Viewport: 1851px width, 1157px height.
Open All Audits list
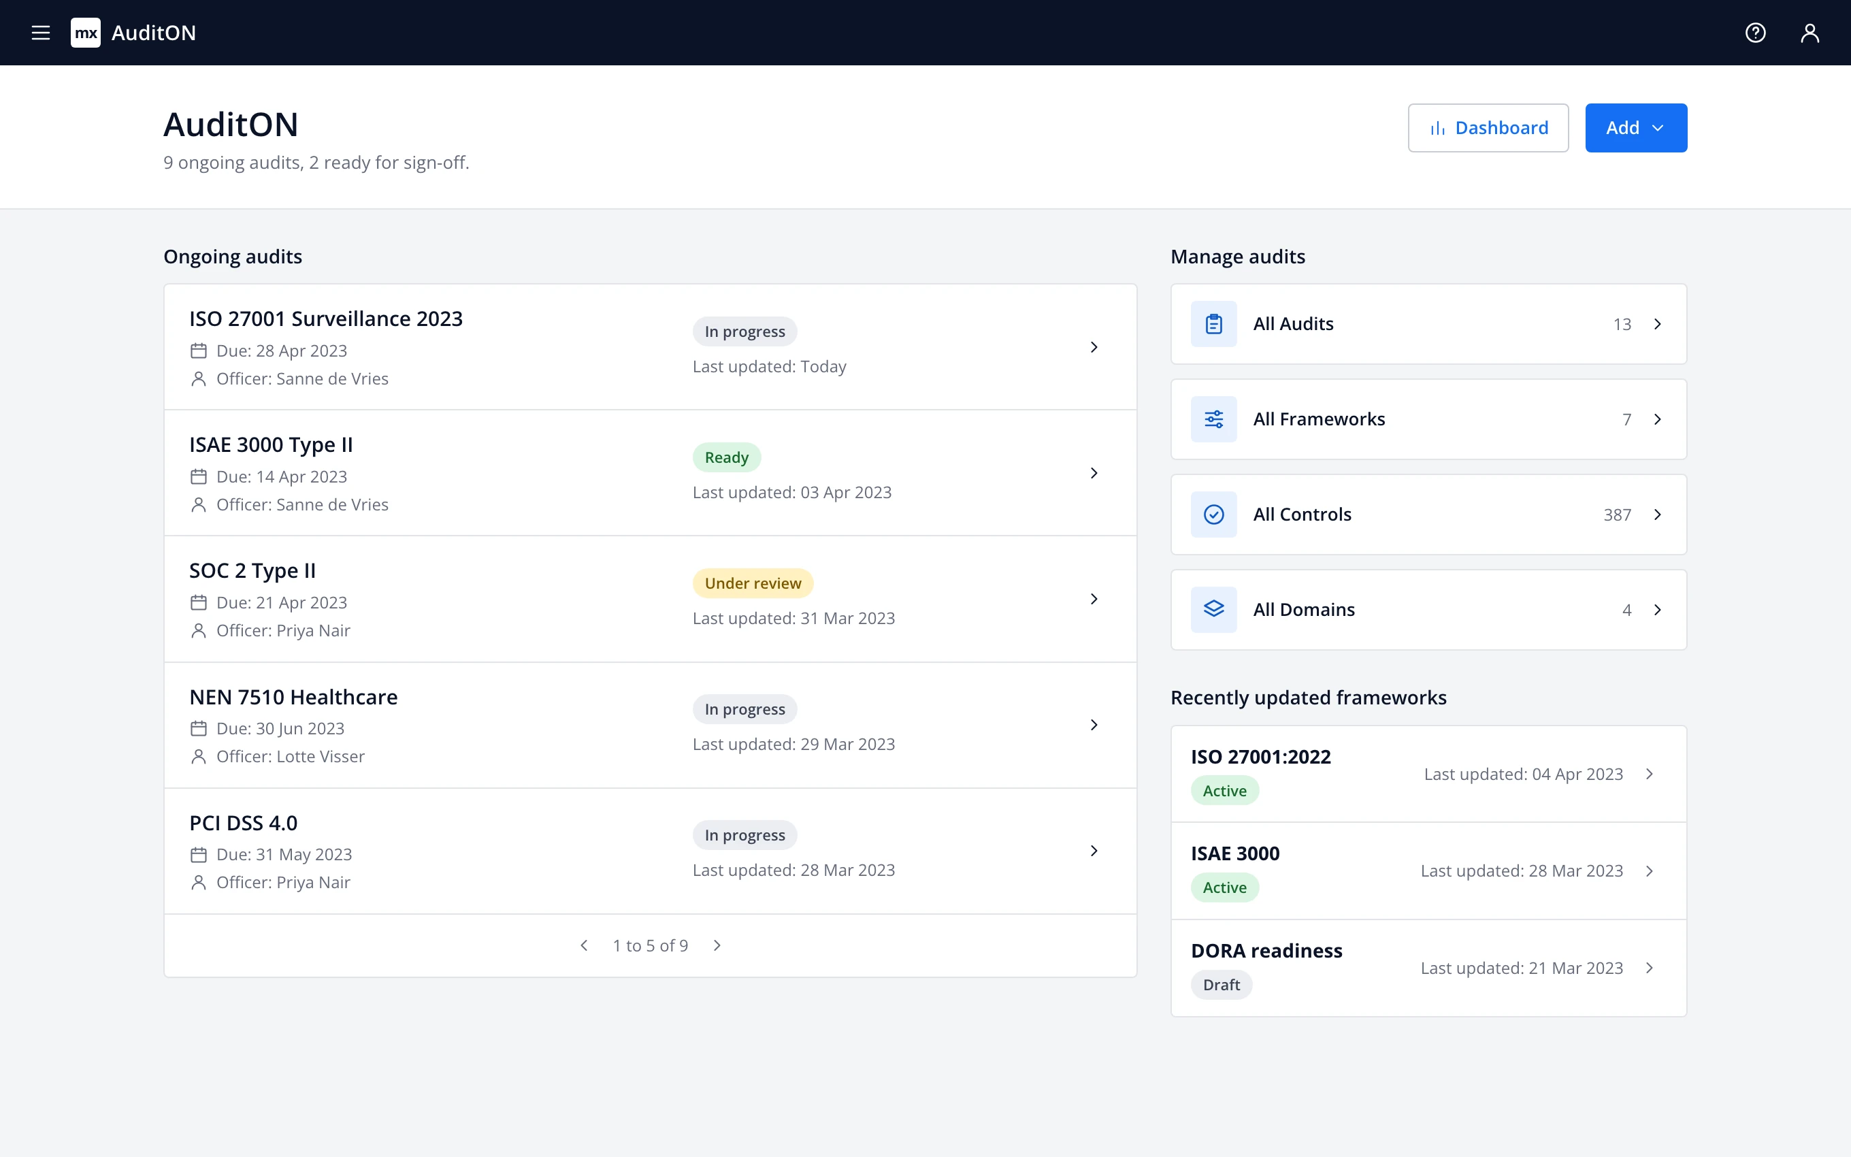(1429, 324)
